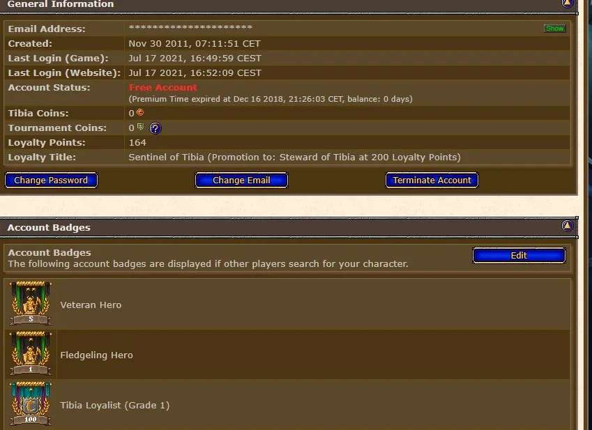The width and height of the screenshot is (592, 430).
Task: Click the Tournament Coins label
Action: click(x=57, y=128)
